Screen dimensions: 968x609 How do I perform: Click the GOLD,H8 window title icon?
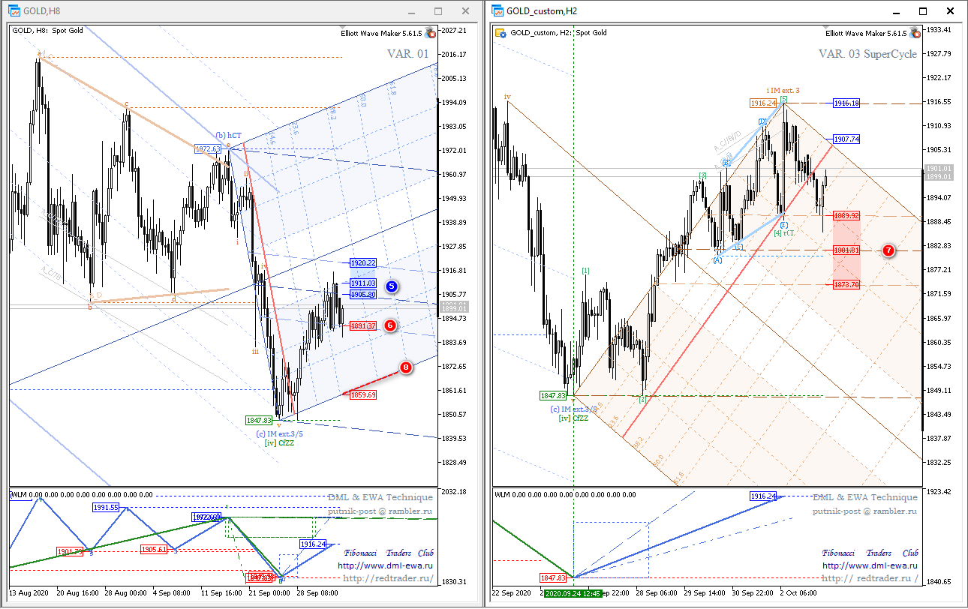[14, 11]
